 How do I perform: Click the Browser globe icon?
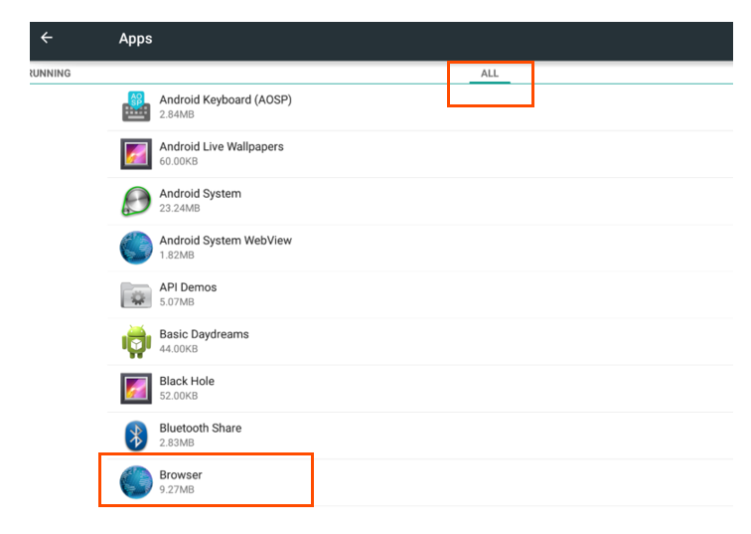pyautogui.click(x=136, y=481)
